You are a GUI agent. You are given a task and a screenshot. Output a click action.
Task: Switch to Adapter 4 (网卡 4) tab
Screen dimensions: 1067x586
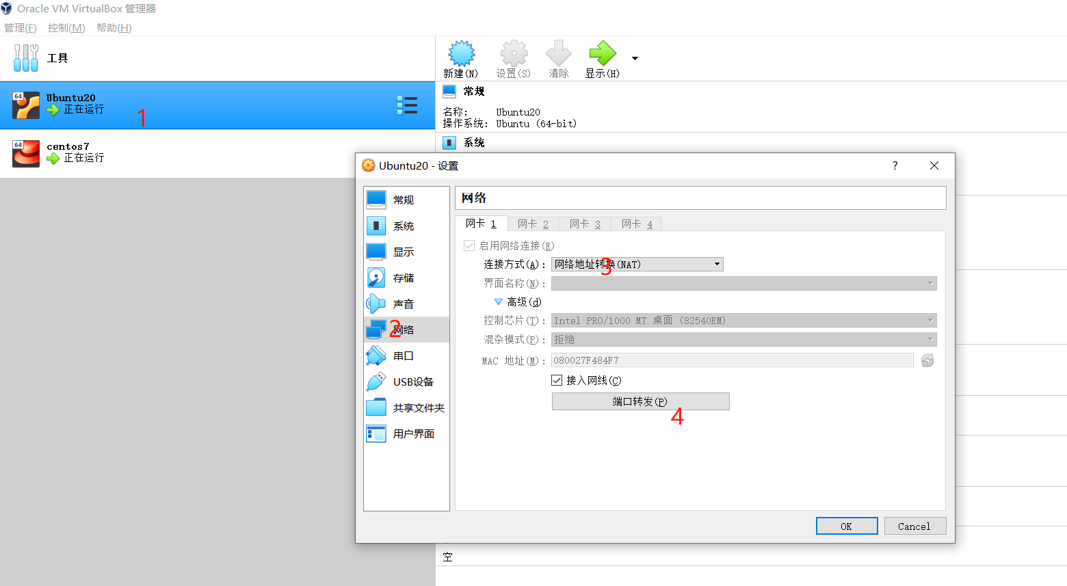(x=637, y=224)
